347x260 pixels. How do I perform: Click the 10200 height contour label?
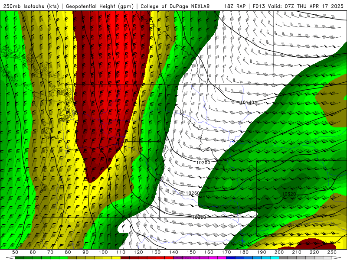[203, 162]
